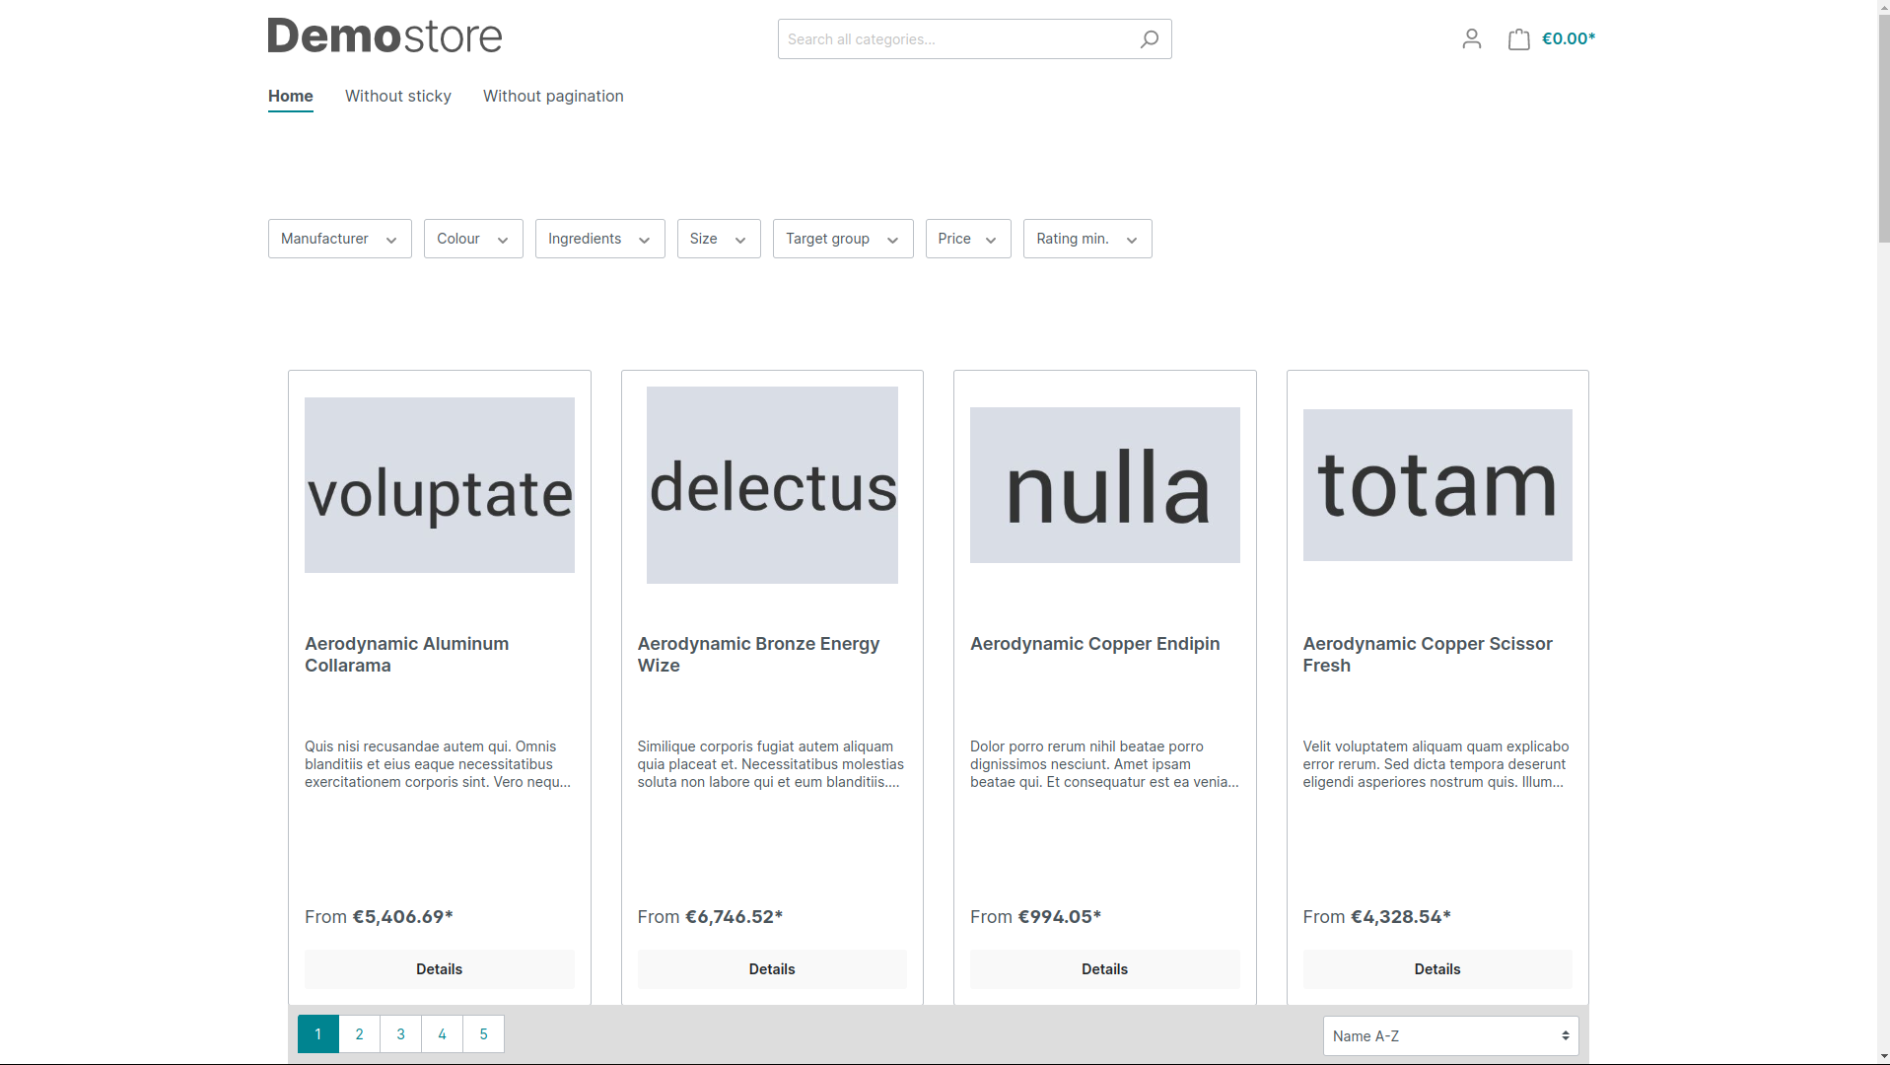This screenshot has width=1890, height=1065.
Task: Expand the Colour filter
Action: 473,239
